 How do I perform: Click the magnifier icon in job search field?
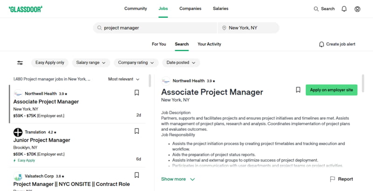click(99, 28)
